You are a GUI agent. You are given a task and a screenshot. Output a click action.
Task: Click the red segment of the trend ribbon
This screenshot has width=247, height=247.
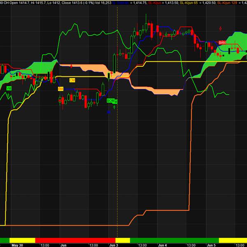tap(75, 240)
